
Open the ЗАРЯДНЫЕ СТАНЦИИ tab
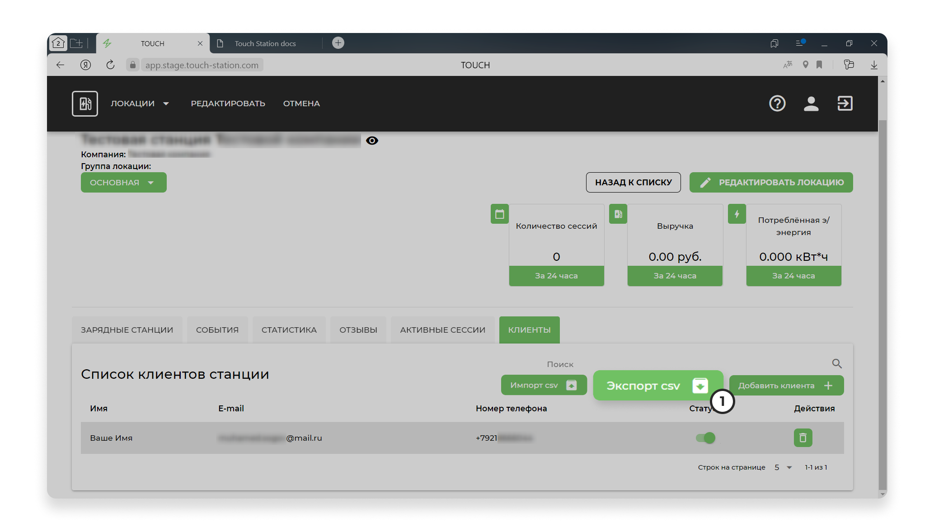(127, 330)
